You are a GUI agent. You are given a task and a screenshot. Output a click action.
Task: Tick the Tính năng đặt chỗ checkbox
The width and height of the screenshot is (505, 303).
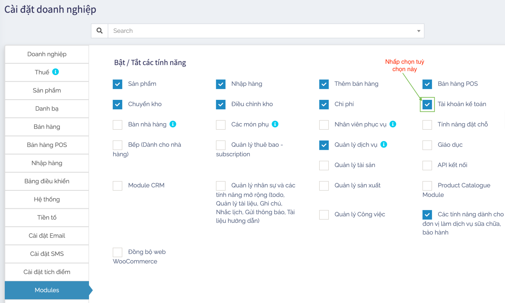[x=427, y=125]
